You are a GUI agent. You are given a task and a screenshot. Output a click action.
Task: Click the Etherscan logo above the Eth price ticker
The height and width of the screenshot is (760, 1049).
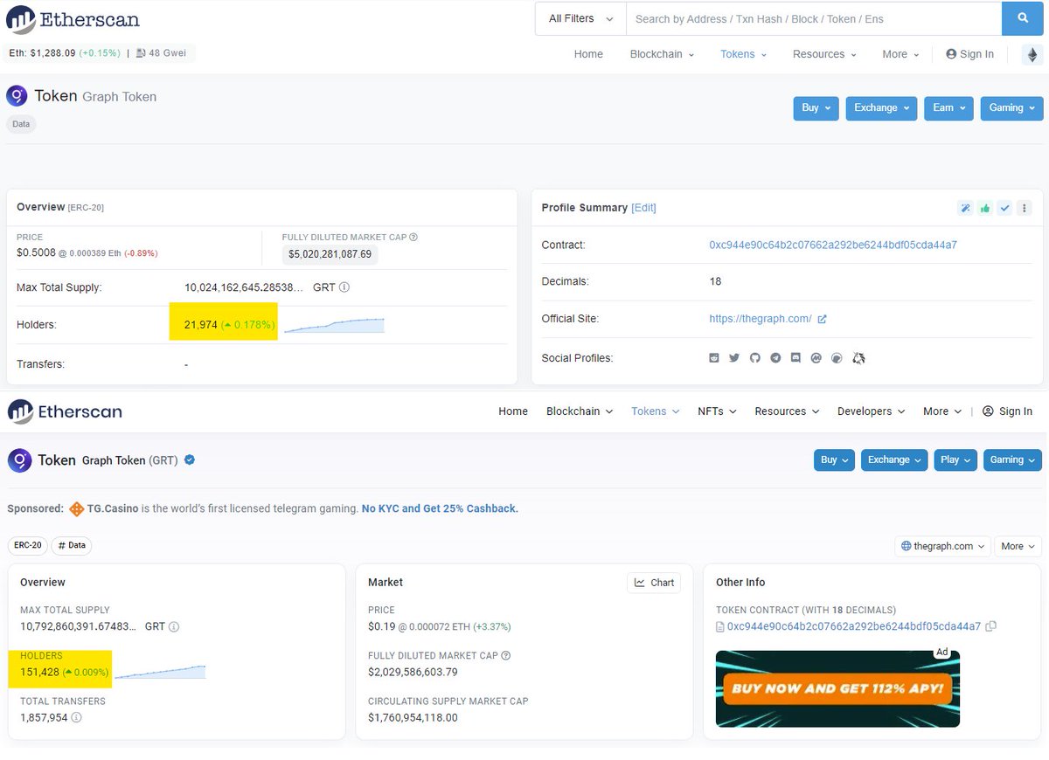[x=73, y=18]
